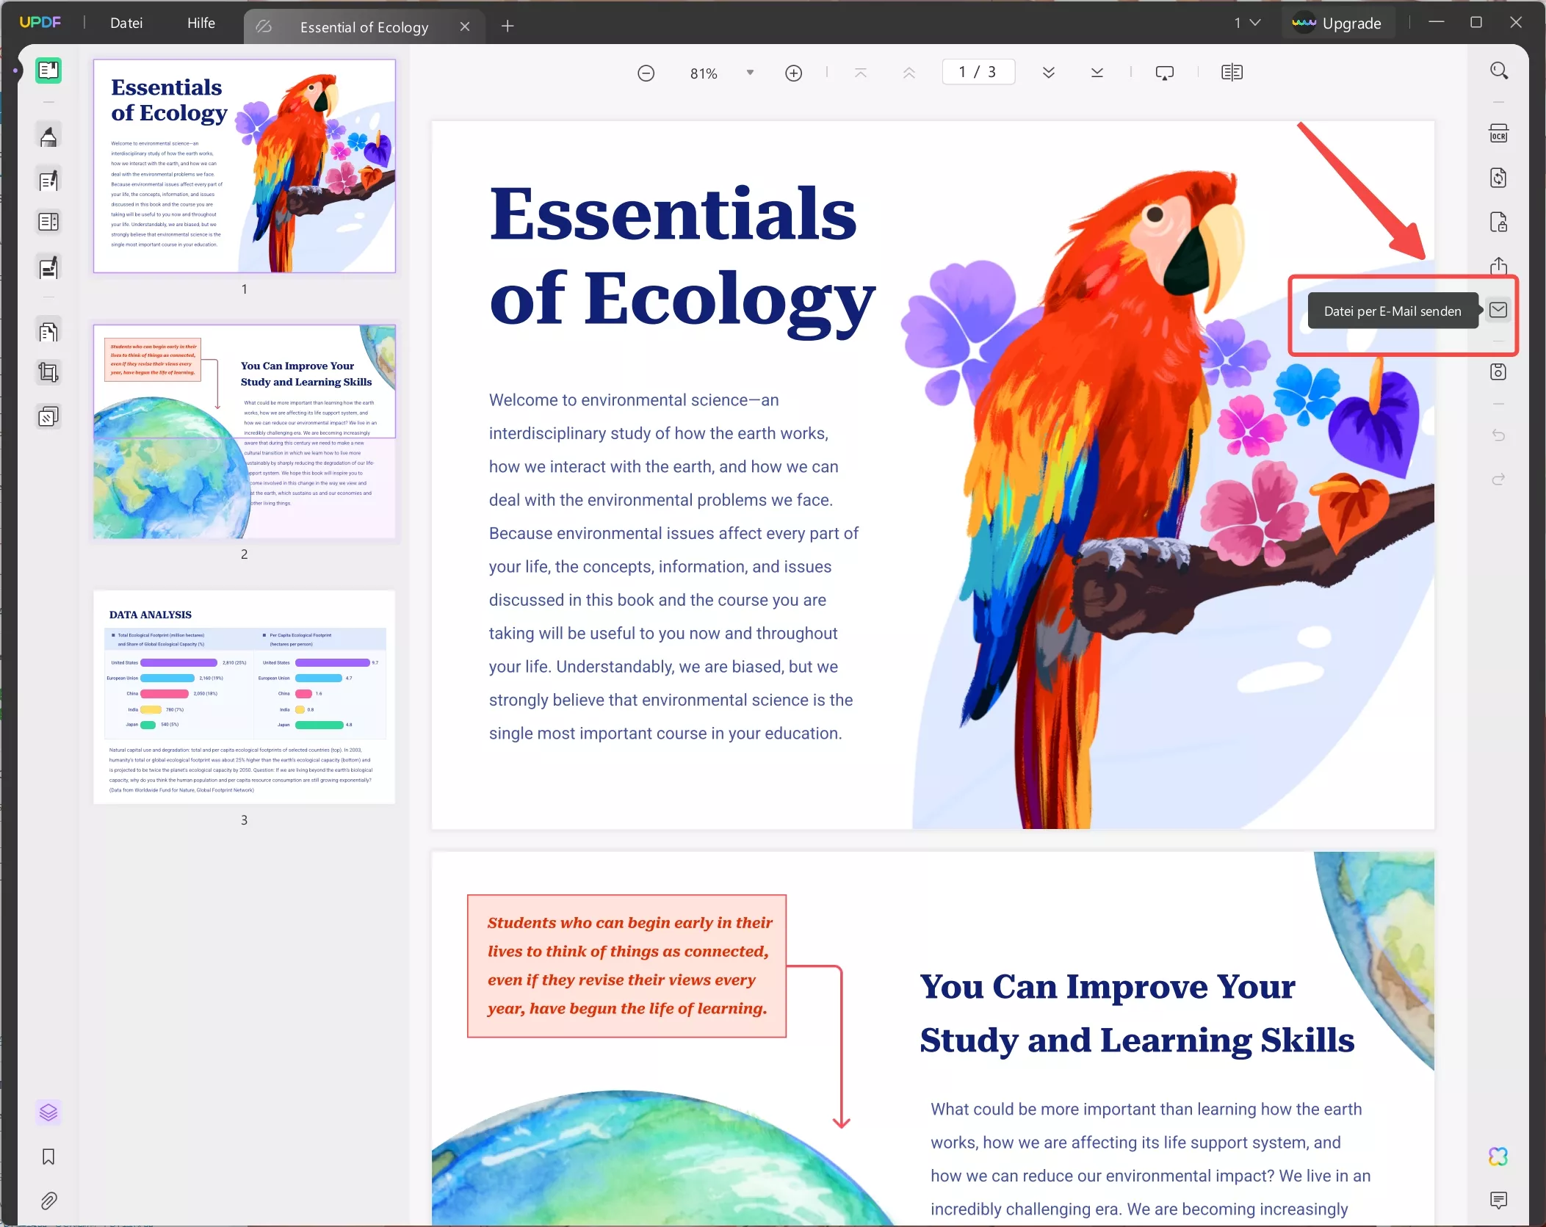The width and height of the screenshot is (1546, 1227).
Task: Add a new tab with plus button
Action: click(x=507, y=26)
